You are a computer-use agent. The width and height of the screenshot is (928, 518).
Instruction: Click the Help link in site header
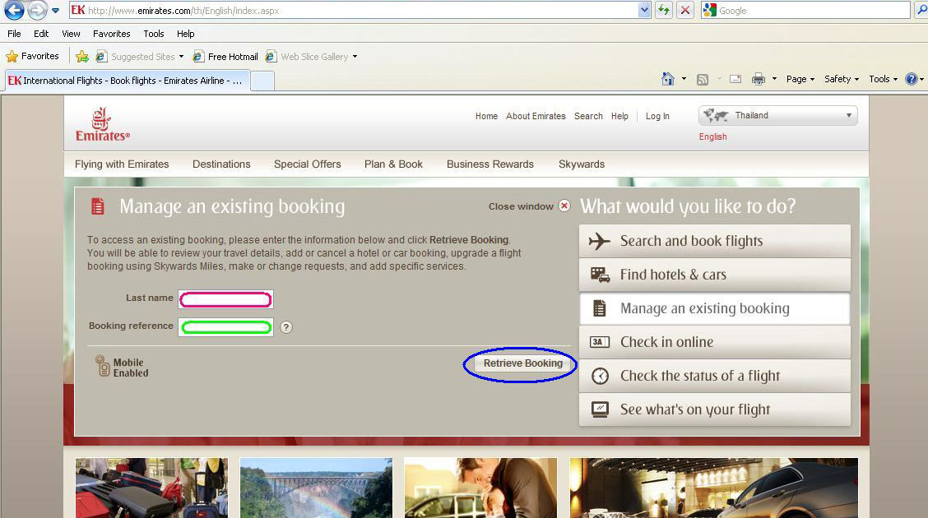(619, 117)
